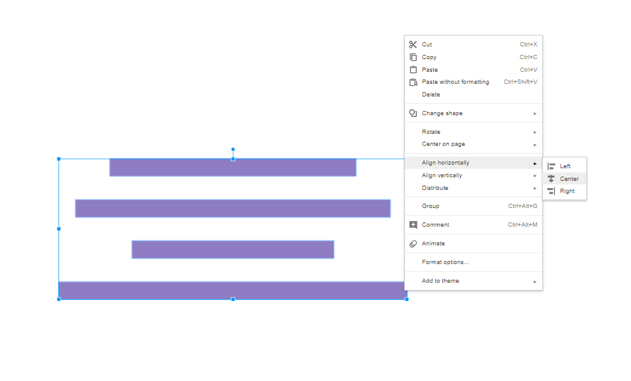The width and height of the screenshot is (631, 381).
Task: Open Format options from the menu
Action: tap(445, 262)
